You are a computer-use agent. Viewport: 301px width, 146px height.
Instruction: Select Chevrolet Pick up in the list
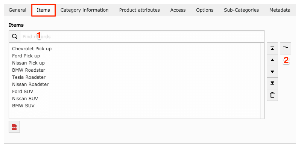[x=32, y=49]
